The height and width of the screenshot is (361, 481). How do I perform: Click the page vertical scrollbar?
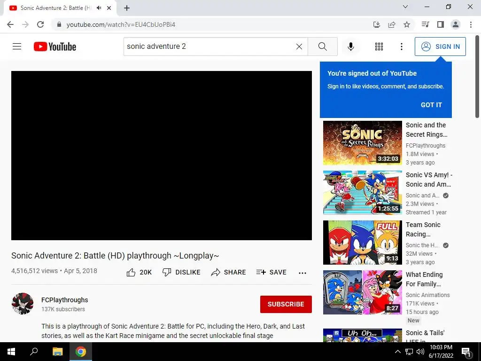(477, 77)
